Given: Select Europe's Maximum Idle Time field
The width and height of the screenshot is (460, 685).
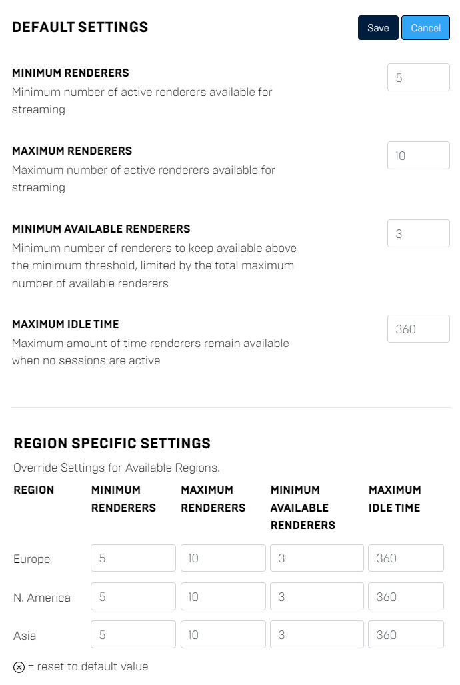Looking at the screenshot, I should coord(406,558).
